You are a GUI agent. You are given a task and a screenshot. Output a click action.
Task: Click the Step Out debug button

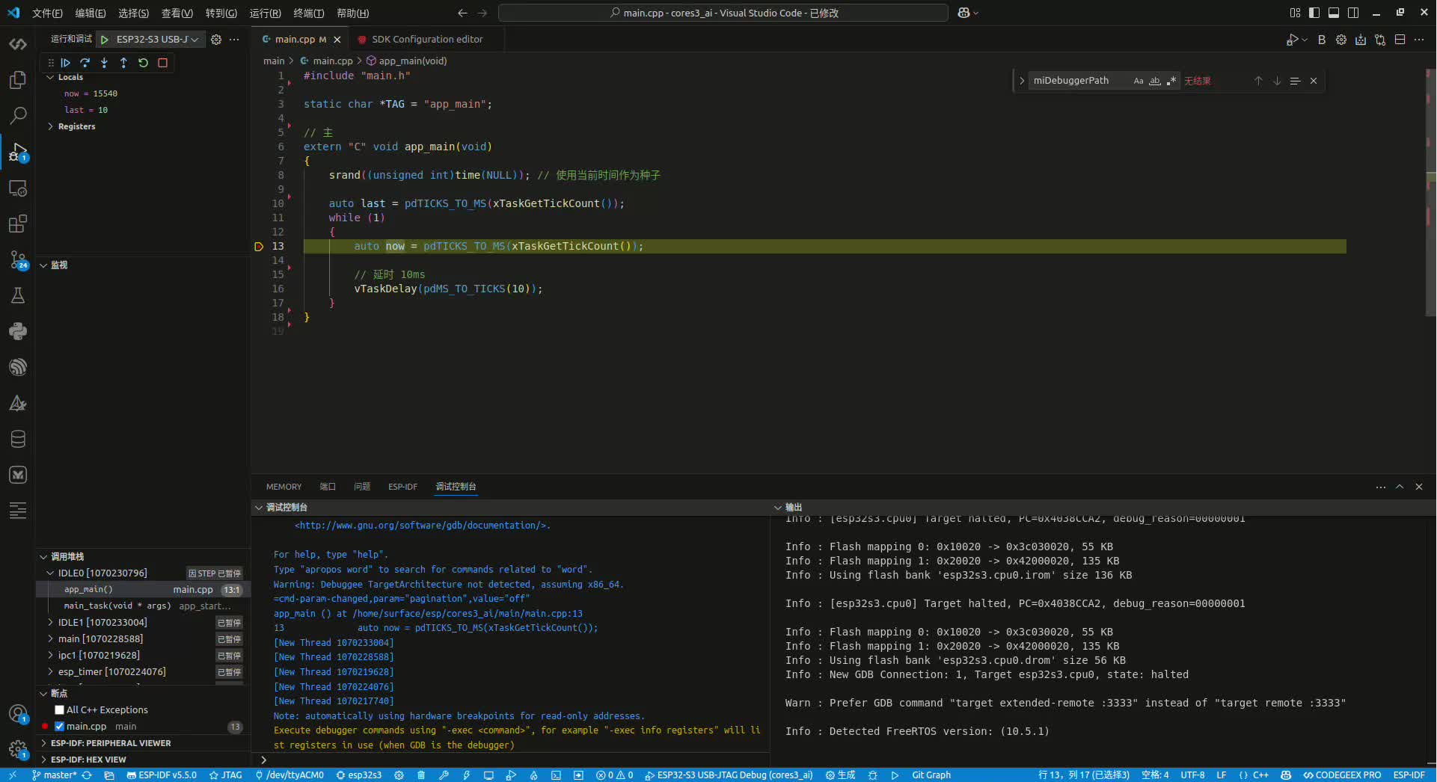[x=123, y=63]
